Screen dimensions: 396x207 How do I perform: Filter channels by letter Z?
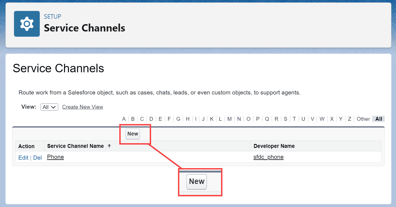pyautogui.click(x=349, y=119)
